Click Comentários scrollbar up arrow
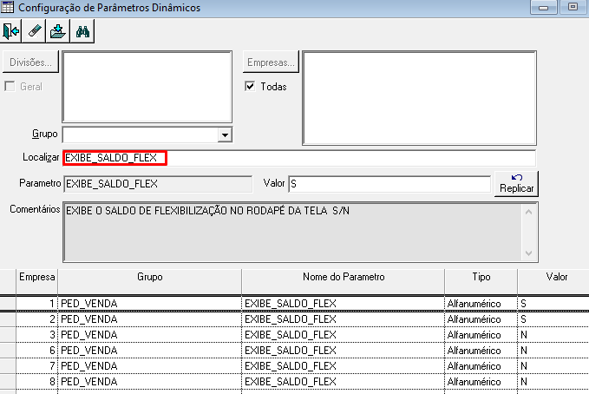This screenshot has width=589, height=394. click(x=529, y=212)
